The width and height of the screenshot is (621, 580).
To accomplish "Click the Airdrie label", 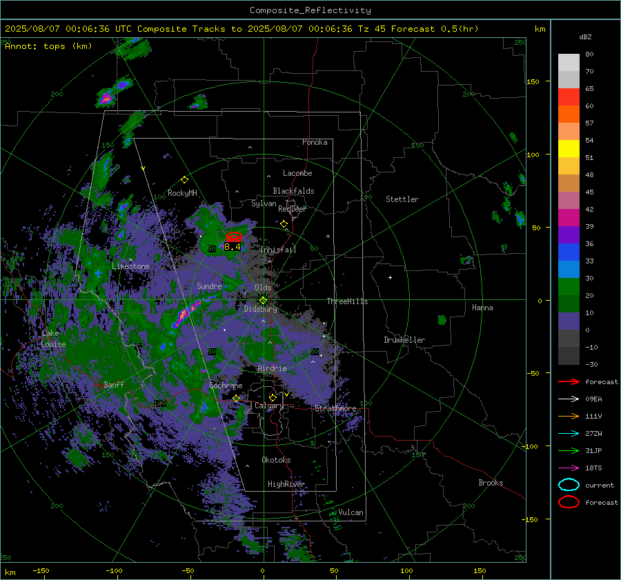I will click(272, 368).
